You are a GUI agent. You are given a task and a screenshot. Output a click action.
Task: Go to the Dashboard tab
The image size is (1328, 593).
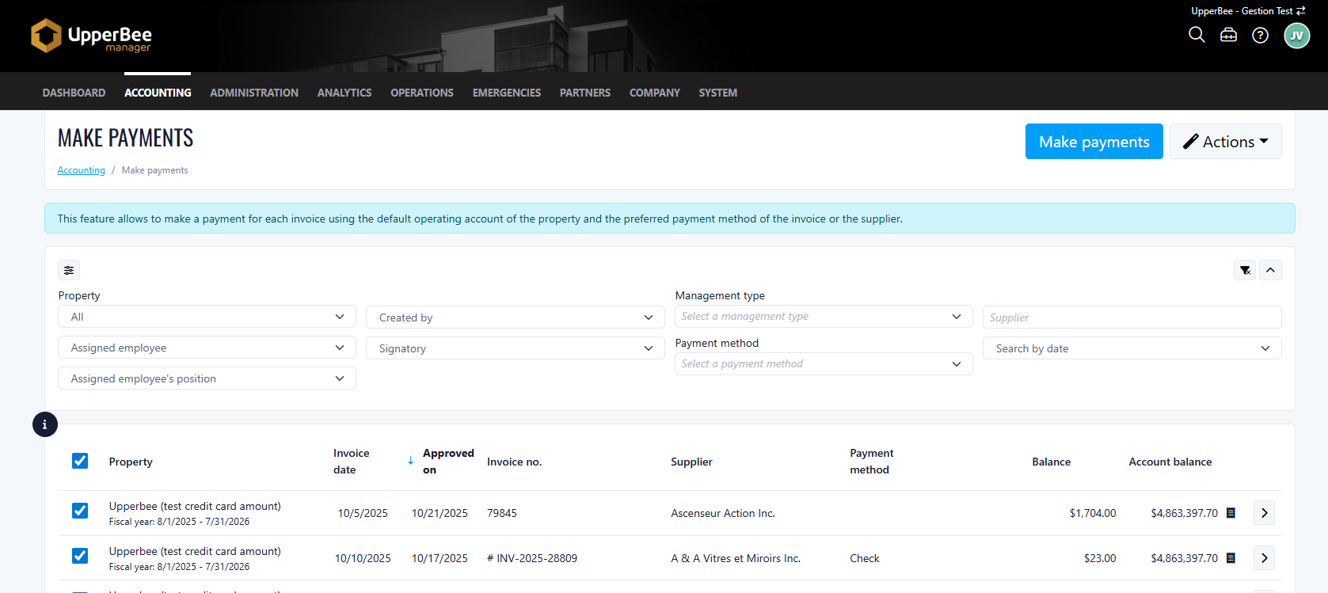[74, 93]
